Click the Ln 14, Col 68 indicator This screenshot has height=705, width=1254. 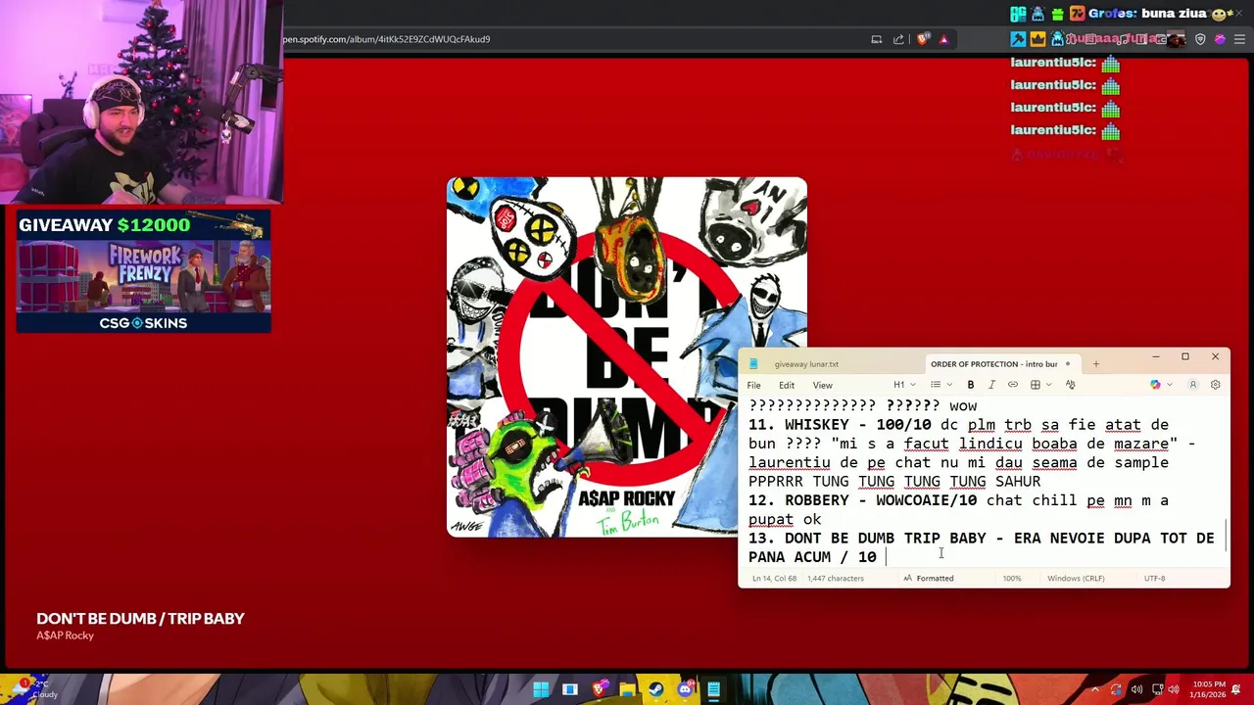[774, 579]
